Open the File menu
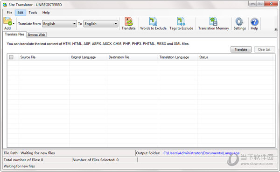This screenshot has height=172, width=280. [x=9, y=13]
